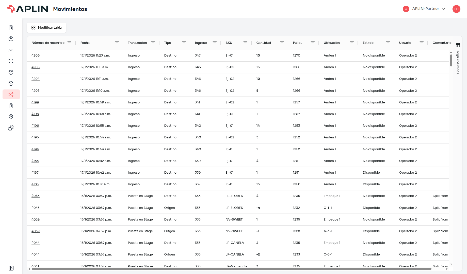The width and height of the screenshot is (467, 274).
Task: Expand the APLIN-Partner account dropdown
Action: [x=424, y=9]
